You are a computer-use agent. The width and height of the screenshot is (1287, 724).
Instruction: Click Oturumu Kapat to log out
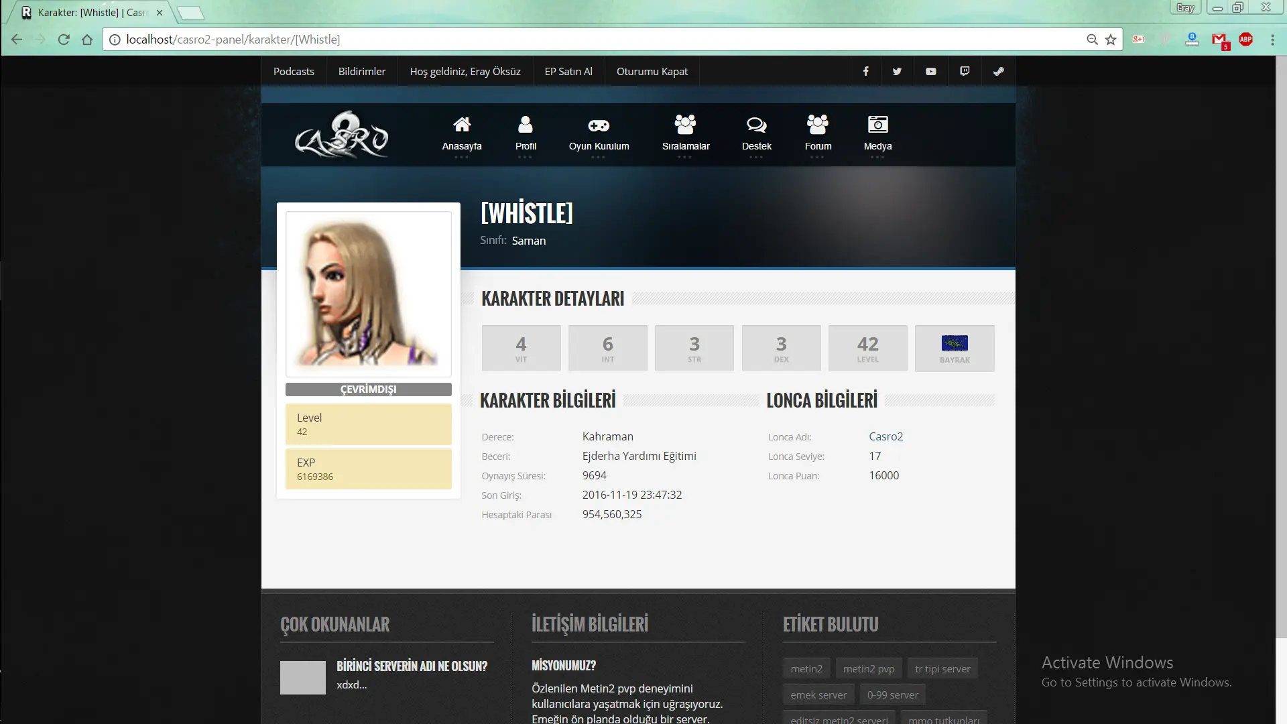[652, 71]
